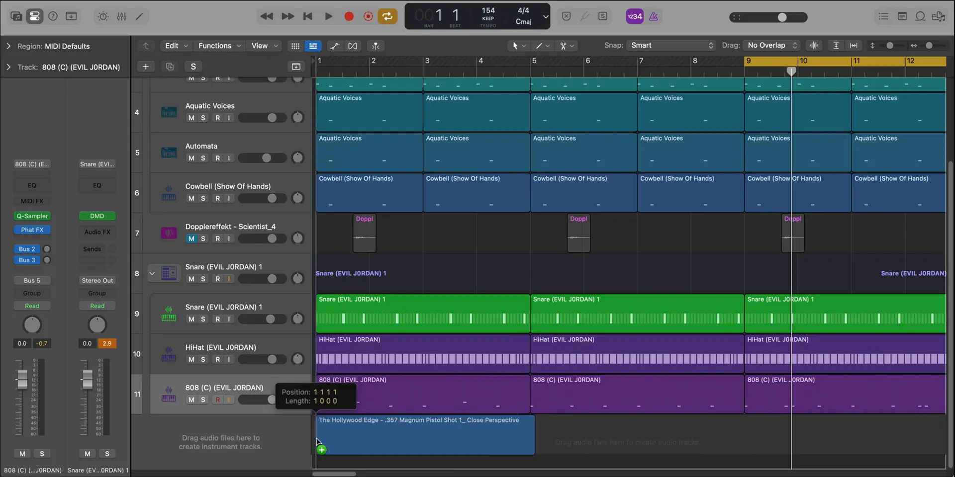Open the Edit menu
The height and width of the screenshot is (477, 955).
pyautogui.click(x=177, y=46)
